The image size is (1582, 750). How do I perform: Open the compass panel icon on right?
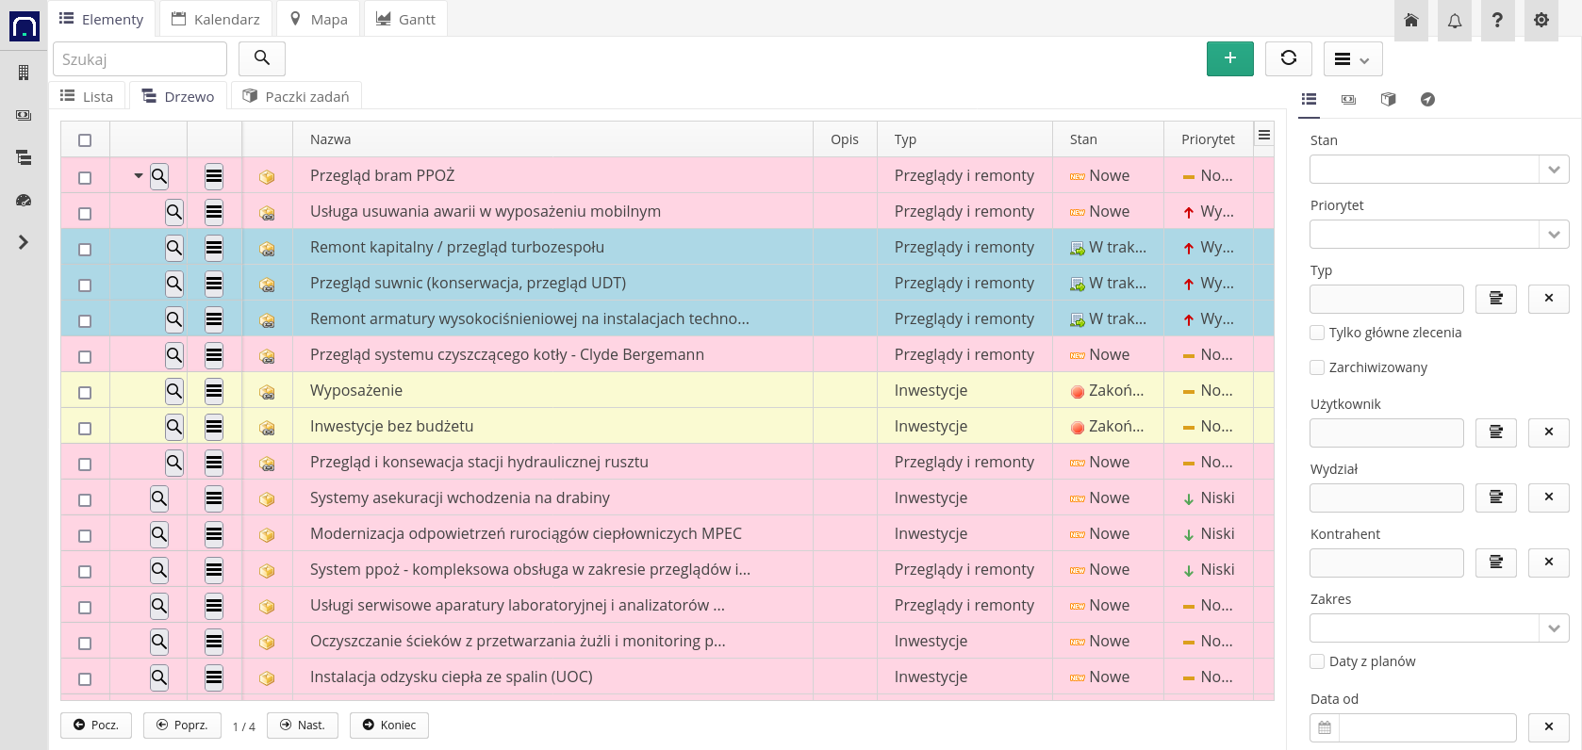1427,99
